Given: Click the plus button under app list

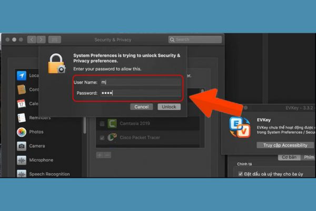Looking at the screenshot, I should pos(100,155).
